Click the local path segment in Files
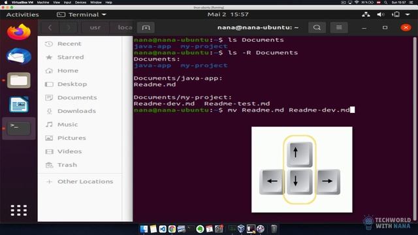 click(125, 27)
